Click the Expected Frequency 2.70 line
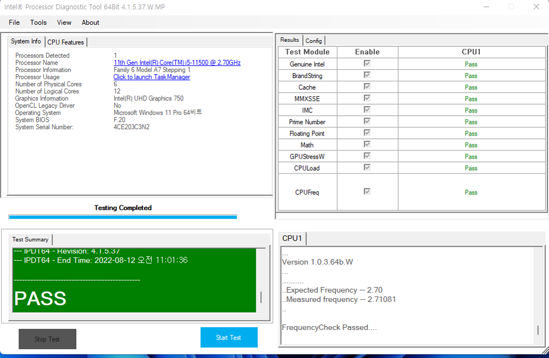This screenshot has height=358, width=549. (333, 290)
